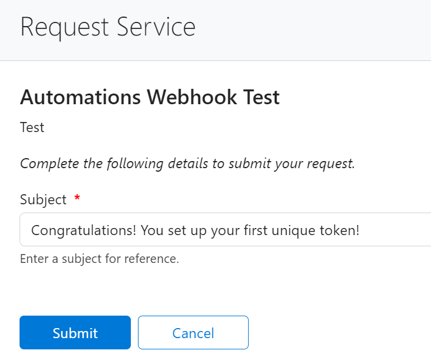Focus the Subject text input field
This screenshot has height=363, width=431.
(x=226, y=229)
